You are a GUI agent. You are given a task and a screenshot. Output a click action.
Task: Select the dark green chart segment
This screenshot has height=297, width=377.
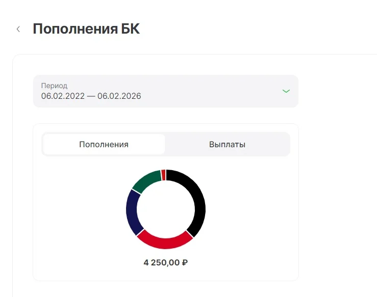(x=146, y=180)
